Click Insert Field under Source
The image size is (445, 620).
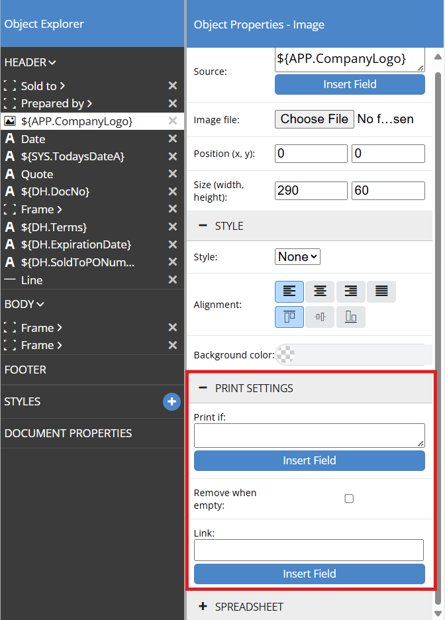coord(350,84)
